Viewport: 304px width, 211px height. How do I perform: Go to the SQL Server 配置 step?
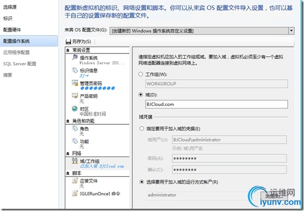20,64
